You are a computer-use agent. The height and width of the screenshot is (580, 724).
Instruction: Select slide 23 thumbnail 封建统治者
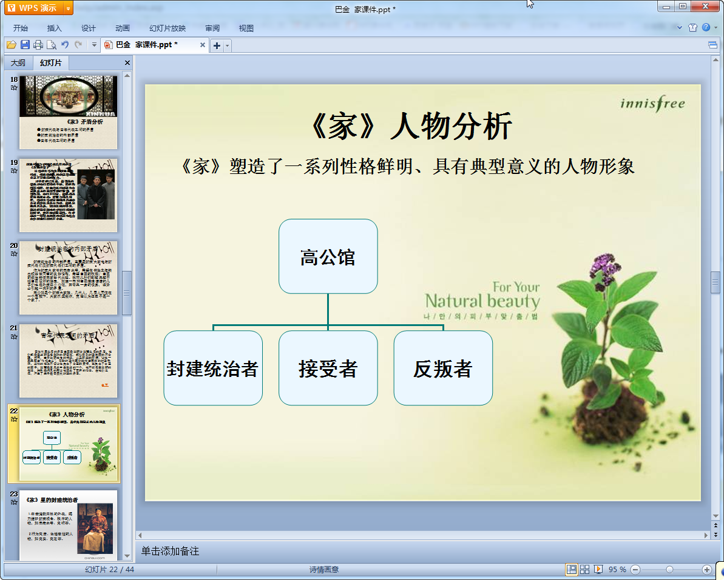pyautogui.click(x=68, y=525)
